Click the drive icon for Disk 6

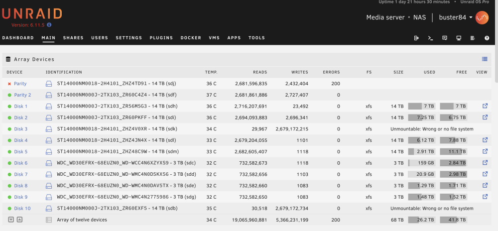pyautogui.click(x=49, y=163)
